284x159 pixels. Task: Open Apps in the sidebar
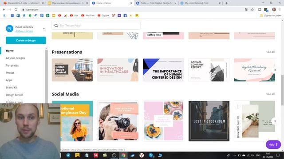[x=9, y=80]
